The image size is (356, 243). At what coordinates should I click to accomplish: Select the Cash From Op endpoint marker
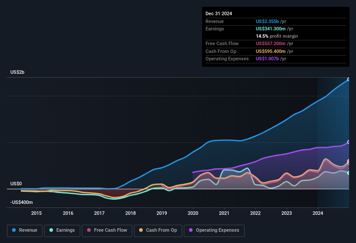tap(349, 161)
